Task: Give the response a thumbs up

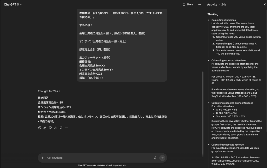Action: tap(45, 128)
